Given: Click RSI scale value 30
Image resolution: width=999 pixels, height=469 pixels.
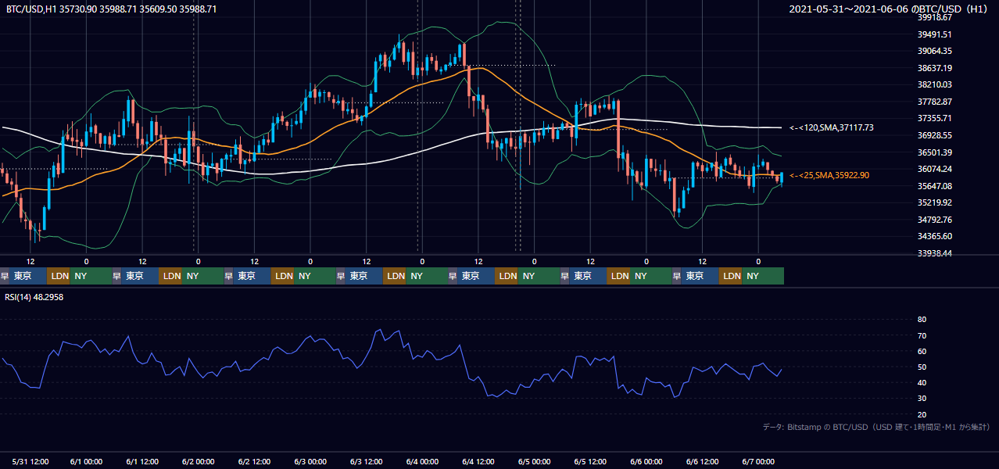Looking at the screenshot, I should point(922,399).
